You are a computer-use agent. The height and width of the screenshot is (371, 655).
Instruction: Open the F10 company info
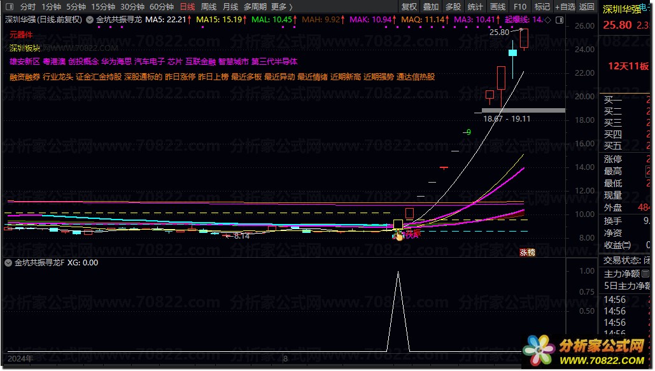(520, 7)
